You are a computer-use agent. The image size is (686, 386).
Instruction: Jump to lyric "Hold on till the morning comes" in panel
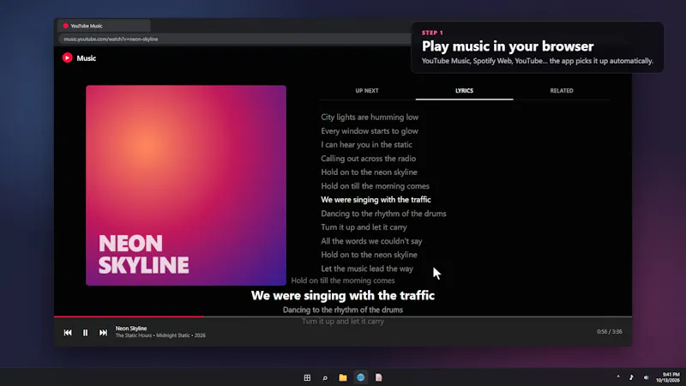click(375, 186)
